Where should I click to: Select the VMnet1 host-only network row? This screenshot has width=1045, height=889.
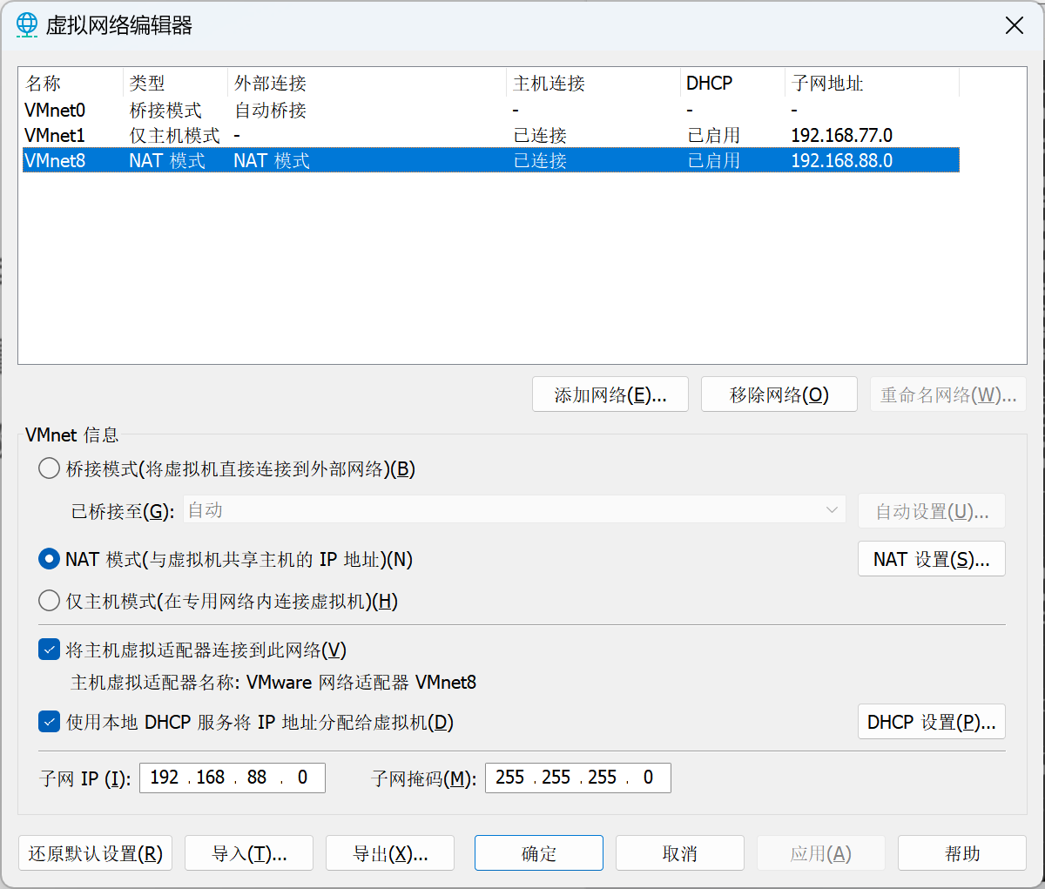point(55,136)
